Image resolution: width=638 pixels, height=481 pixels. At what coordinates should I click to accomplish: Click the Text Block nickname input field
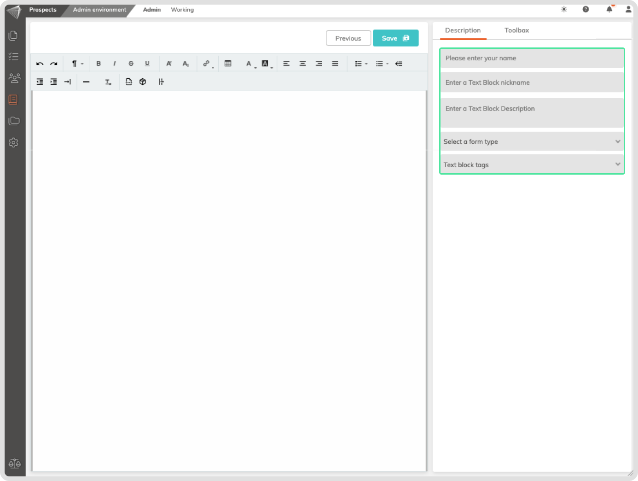coord(532,82)
